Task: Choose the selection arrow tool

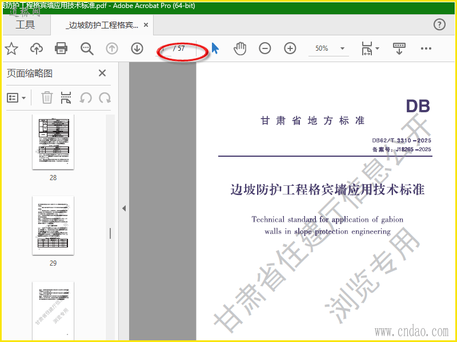Action: (215, 48)
